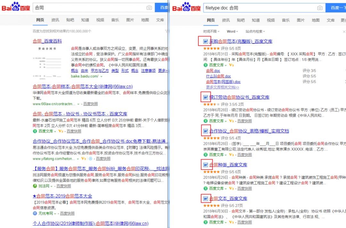This screenshot has height=228, width=346.
Task: Open Word file type filter dropdown
Action: [232, 32]
